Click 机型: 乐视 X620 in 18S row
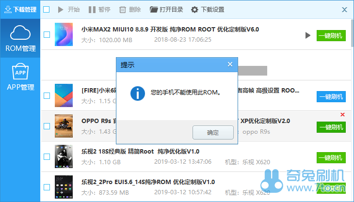354x202 pixels. tap(247, 162)
